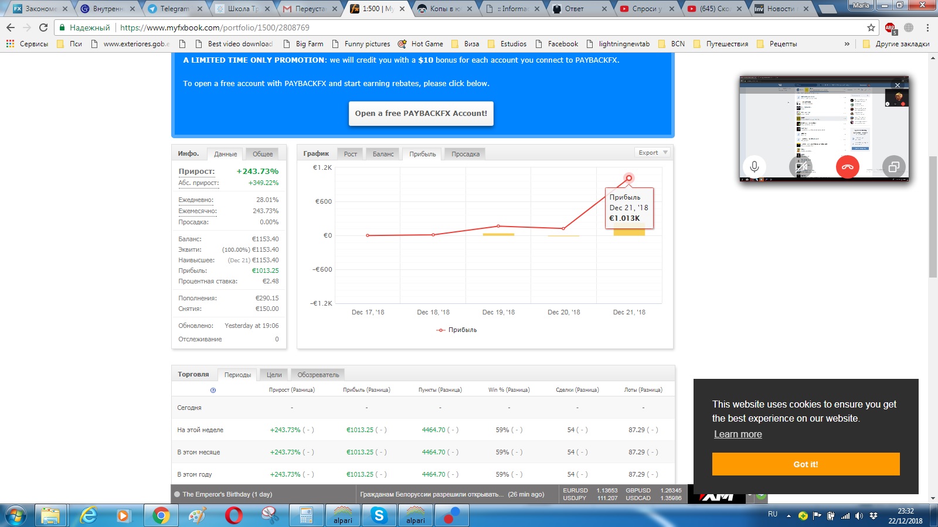Open Skype main window from call overlay
Screen dimensions: 938x527
tap(894, 167)
